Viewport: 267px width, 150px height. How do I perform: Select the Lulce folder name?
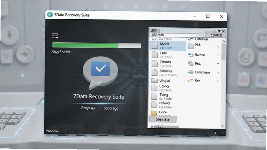tap(163, 112)
